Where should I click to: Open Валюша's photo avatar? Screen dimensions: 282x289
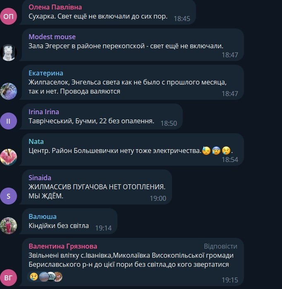(x=9, y=226)
